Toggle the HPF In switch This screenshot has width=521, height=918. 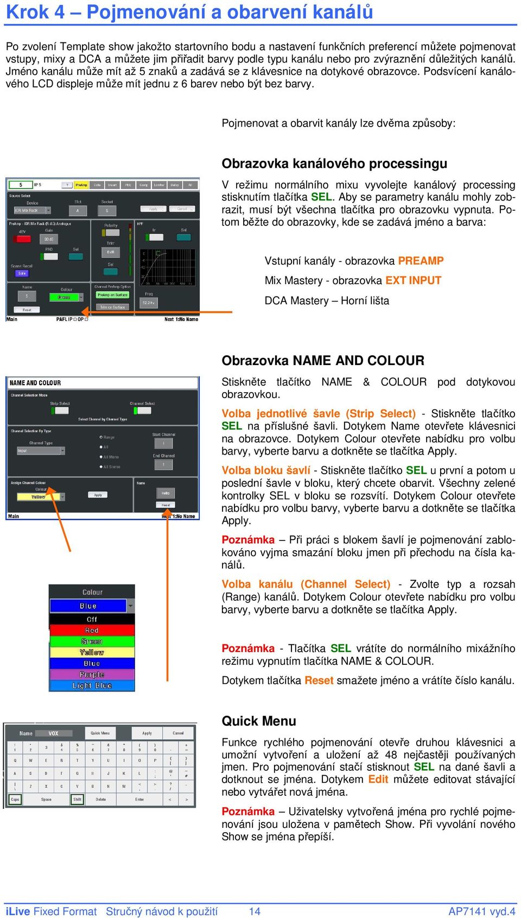154,237
